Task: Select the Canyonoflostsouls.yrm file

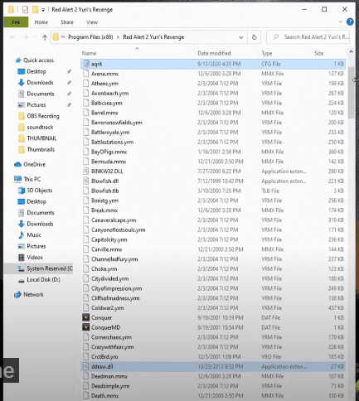Action: (x=213, y=229)
